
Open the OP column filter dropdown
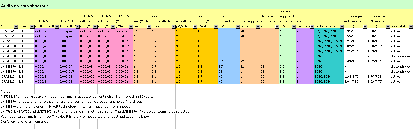[16, 27]
